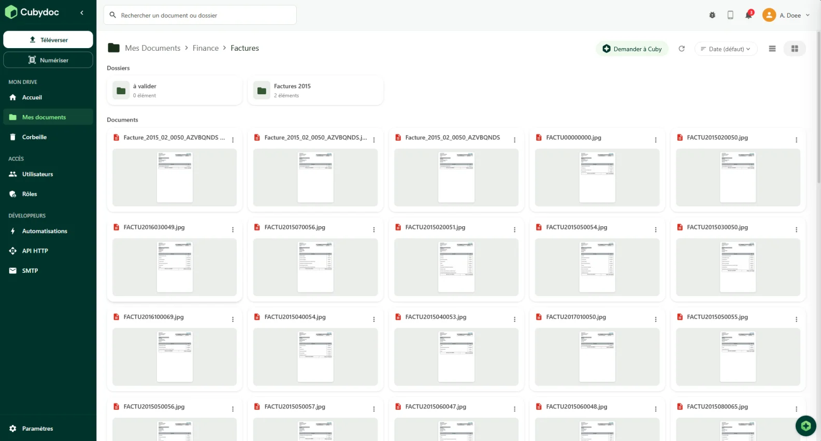Go to Accueil in the sidebar

point(48,97)
